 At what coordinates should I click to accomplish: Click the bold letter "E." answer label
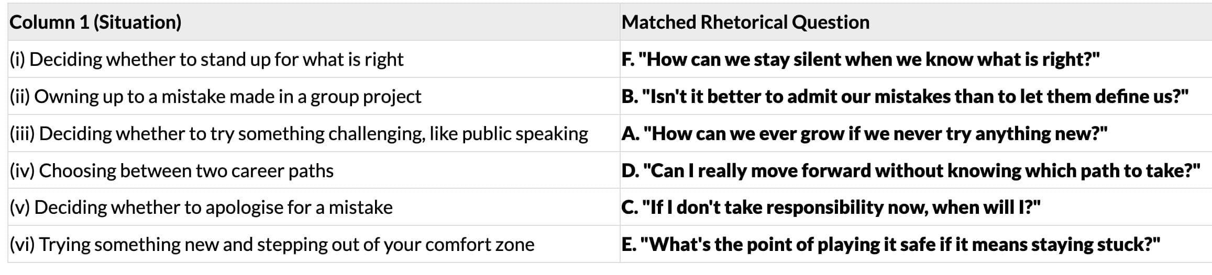[629, 245]
